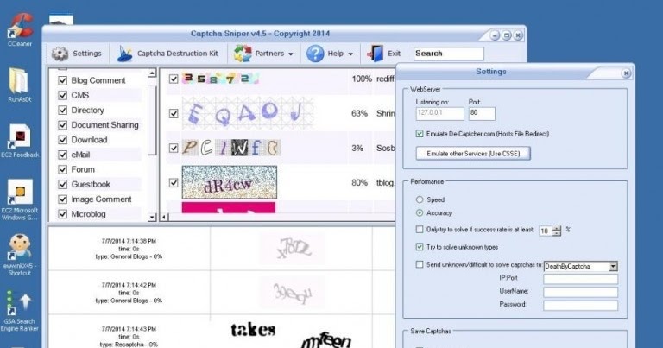Click the Search field in toolbar

tap(449, 54)
